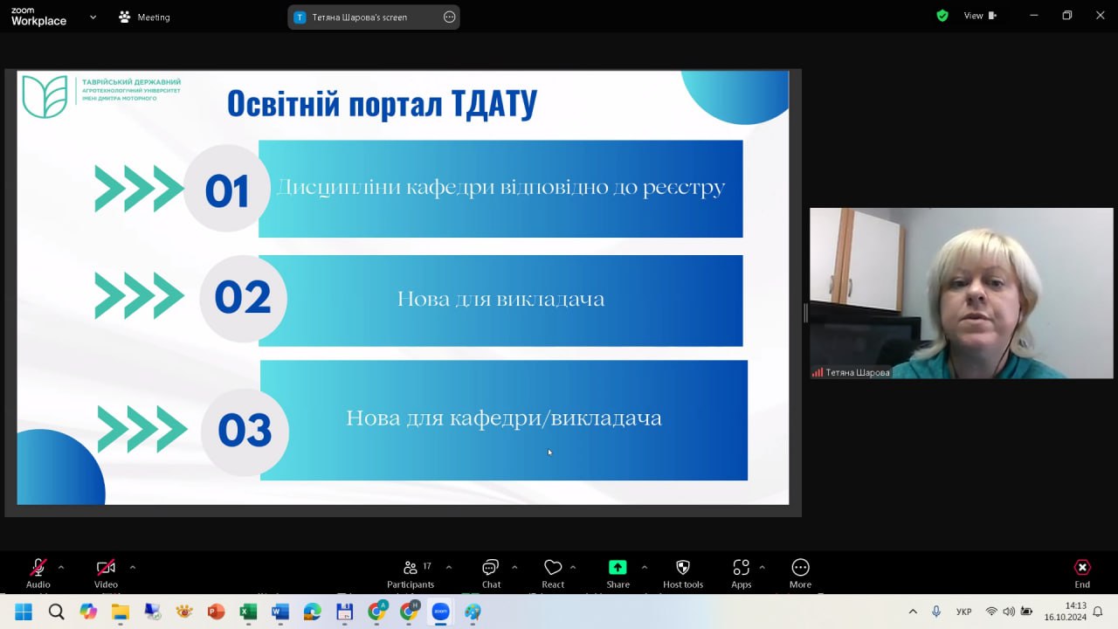1118x629 pixels.
Task: Switch the УКР keyboard language
Action: click(964, 612)
